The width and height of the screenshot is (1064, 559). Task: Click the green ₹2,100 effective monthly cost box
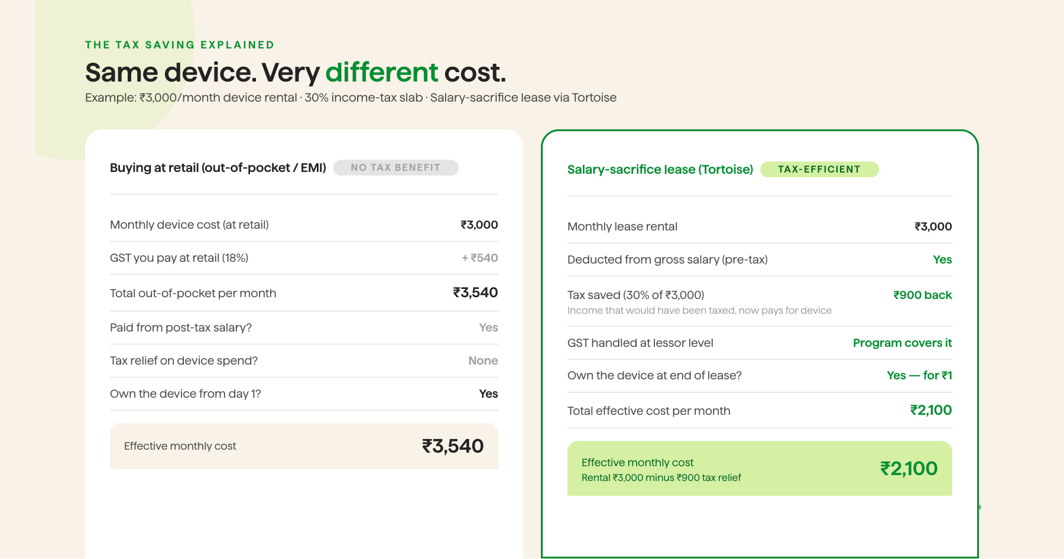[760, 469]
